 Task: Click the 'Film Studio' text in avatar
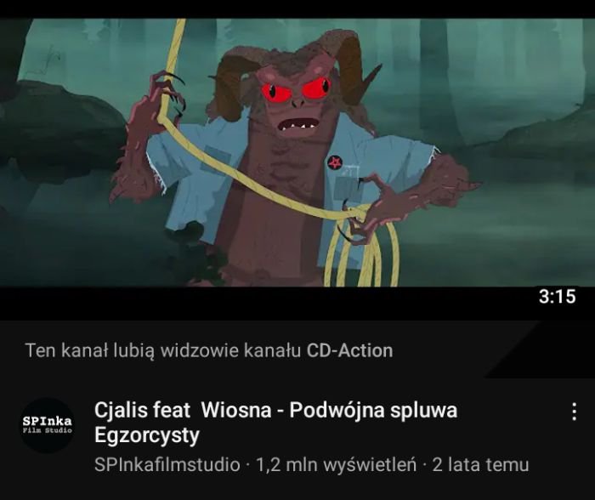(x=48, y=430)
